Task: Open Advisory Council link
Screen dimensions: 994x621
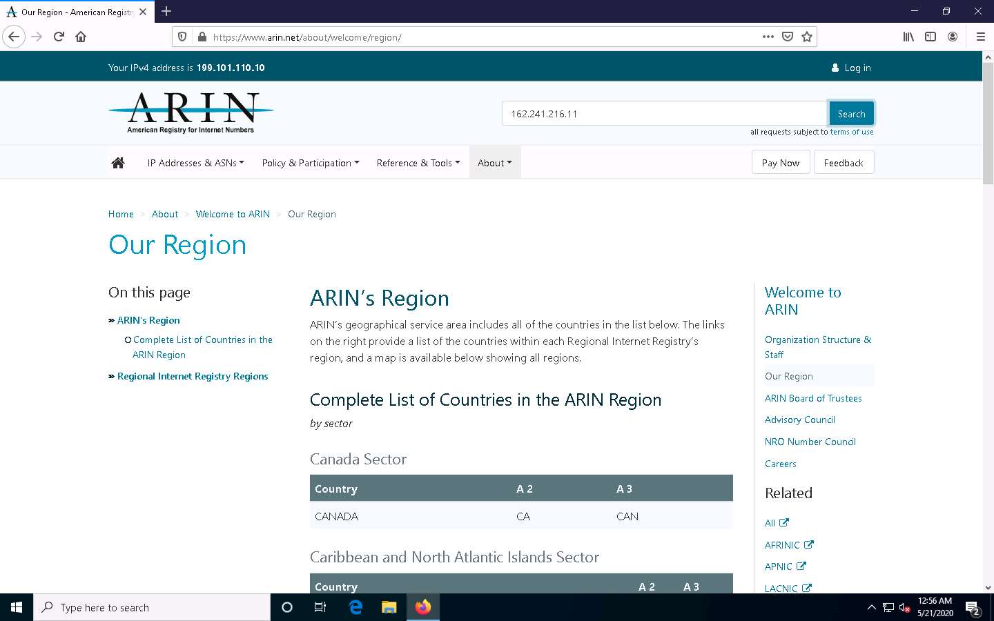Action: (800, 420)
